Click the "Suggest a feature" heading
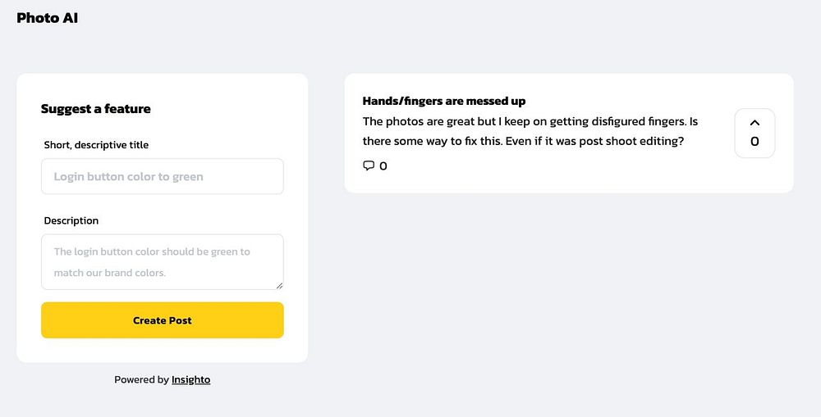The width and height of the screenshot is (821, 417). [x=96, y=109]
